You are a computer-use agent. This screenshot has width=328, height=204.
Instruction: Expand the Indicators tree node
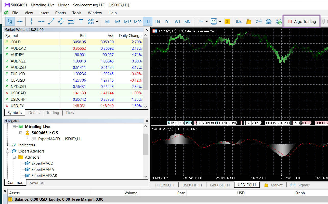pyautogui.click(x=8, y=145)
